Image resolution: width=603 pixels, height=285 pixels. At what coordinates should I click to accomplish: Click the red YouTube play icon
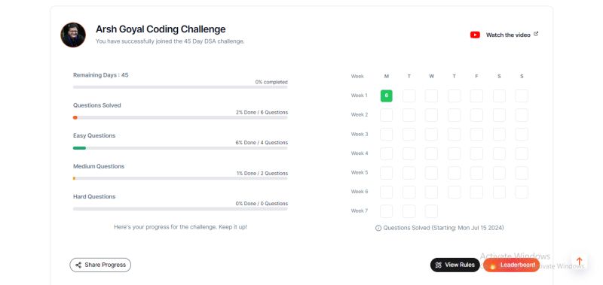(475, 35)
